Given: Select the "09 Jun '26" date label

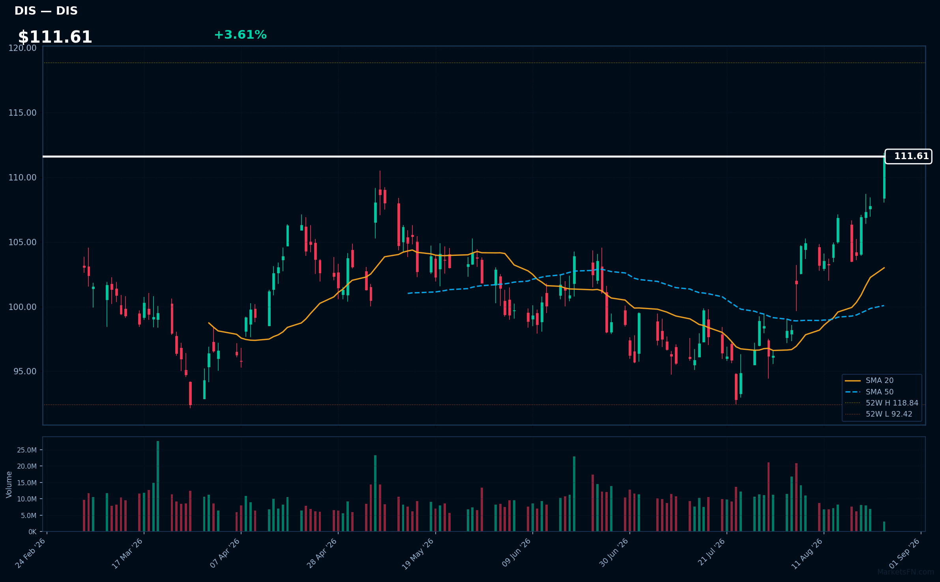Looking at the screenshot, I should tap(516, 553).
